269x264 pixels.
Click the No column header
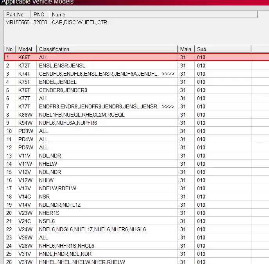click(x=9, y=49)
